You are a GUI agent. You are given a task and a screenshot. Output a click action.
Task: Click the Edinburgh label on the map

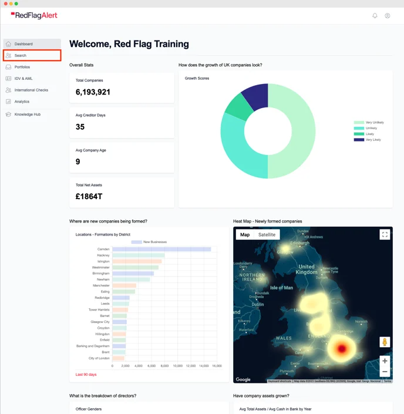pos(299,243)
